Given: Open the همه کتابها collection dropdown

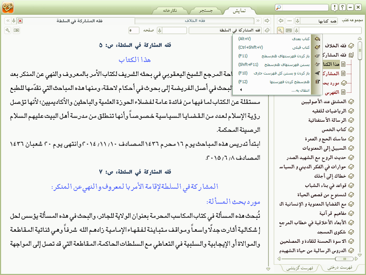Looking at the screenshot, I should point(297,21).
